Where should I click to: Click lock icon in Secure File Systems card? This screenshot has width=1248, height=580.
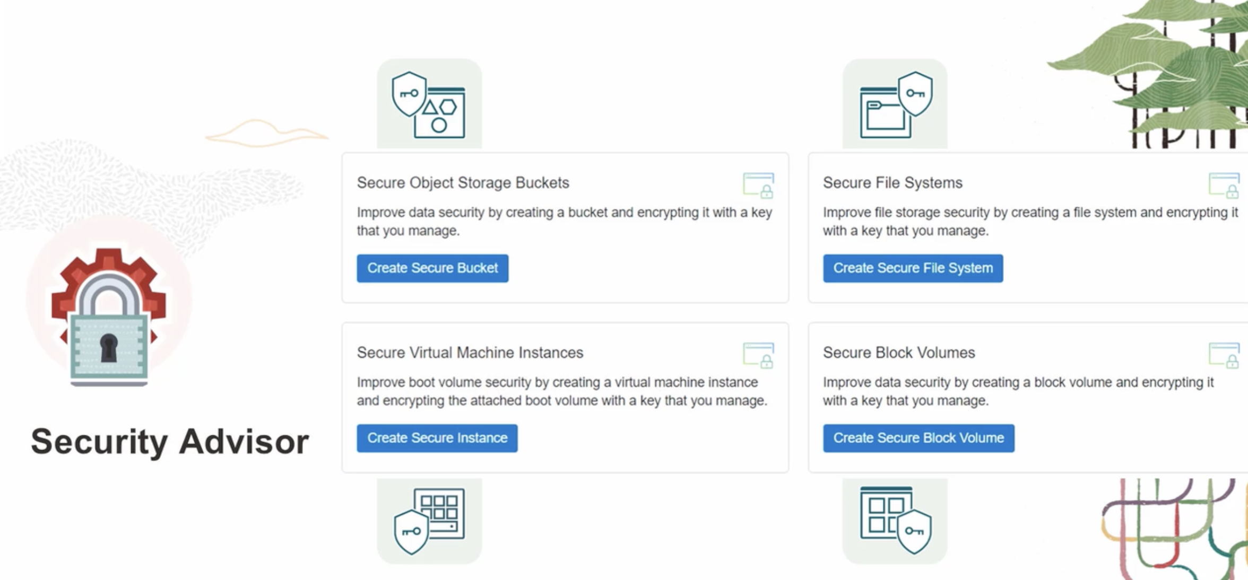pos(1224,186)
